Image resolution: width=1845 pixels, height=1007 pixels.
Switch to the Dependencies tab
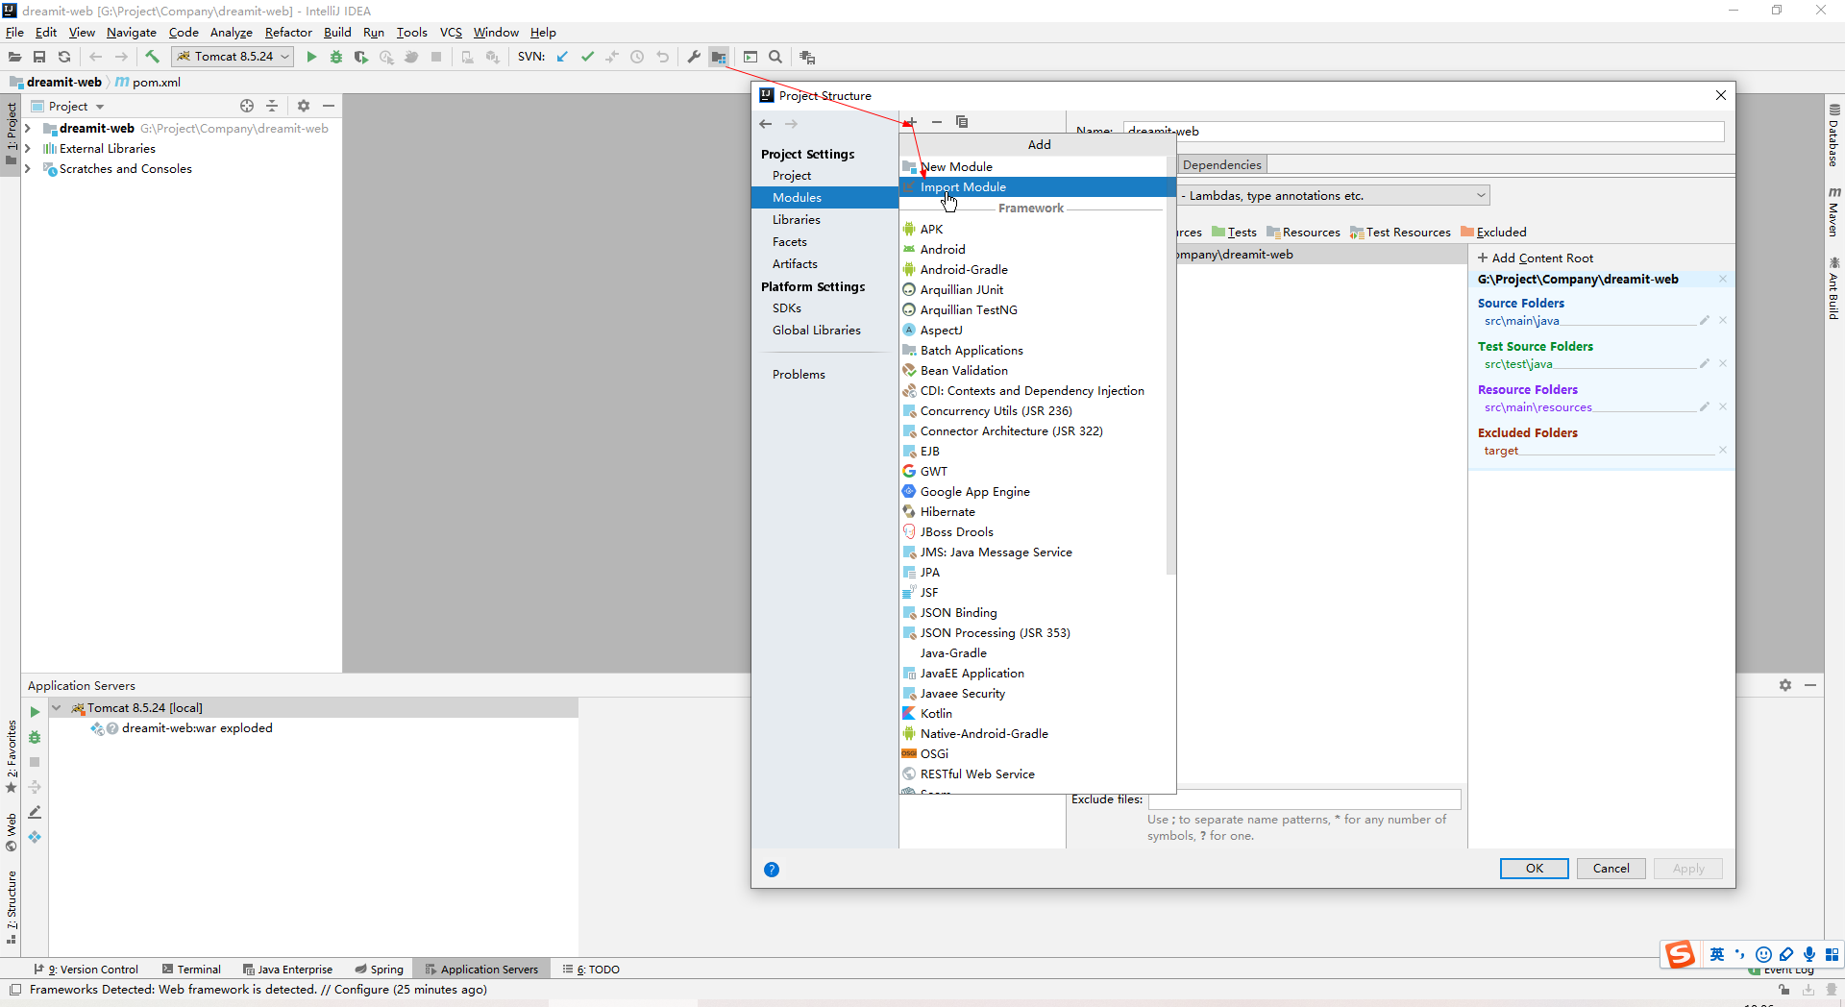(x=1221, y=165)
